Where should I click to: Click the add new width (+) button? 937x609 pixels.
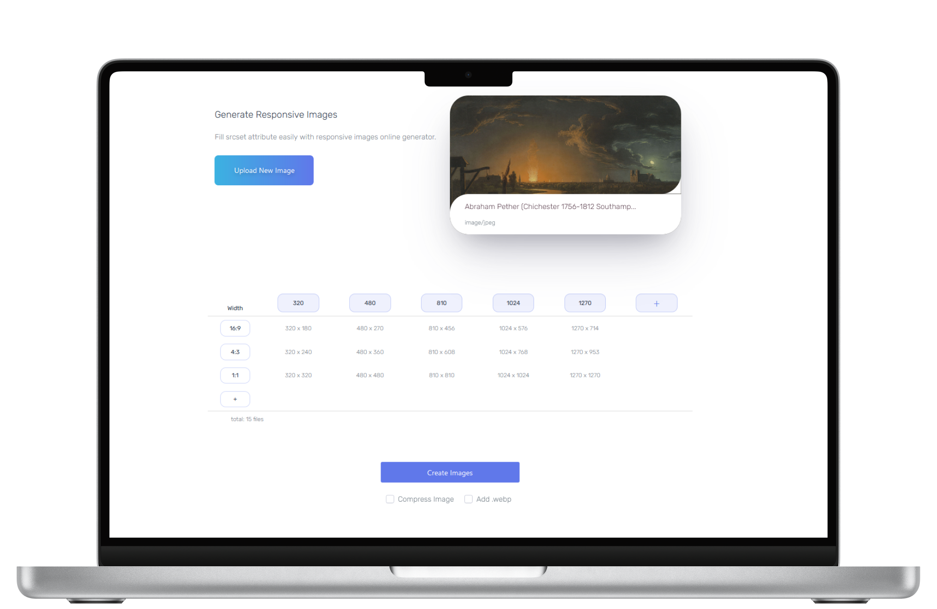656,303
